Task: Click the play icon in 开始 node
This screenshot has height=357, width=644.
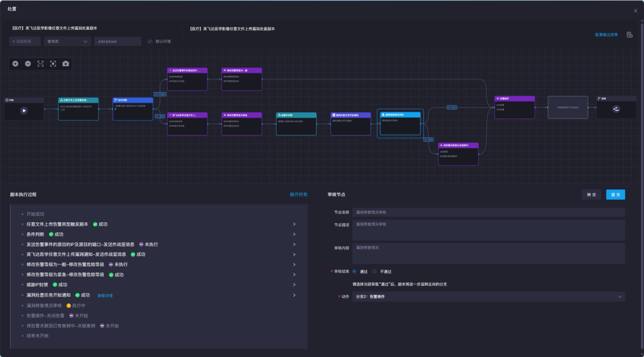Action: point(24,110)
